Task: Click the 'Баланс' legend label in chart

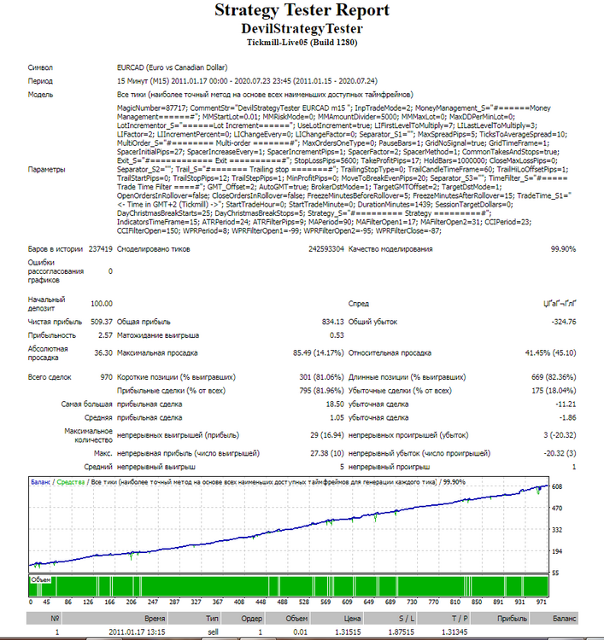Action: pos(40,482)
